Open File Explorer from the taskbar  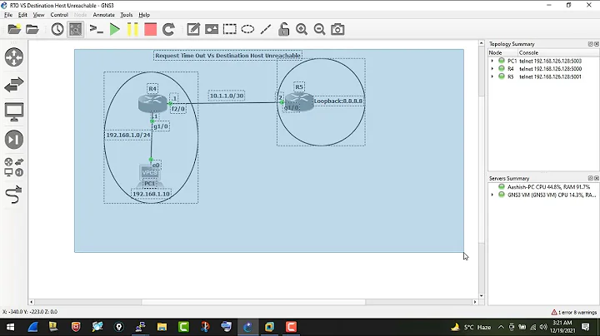(162, 327)
